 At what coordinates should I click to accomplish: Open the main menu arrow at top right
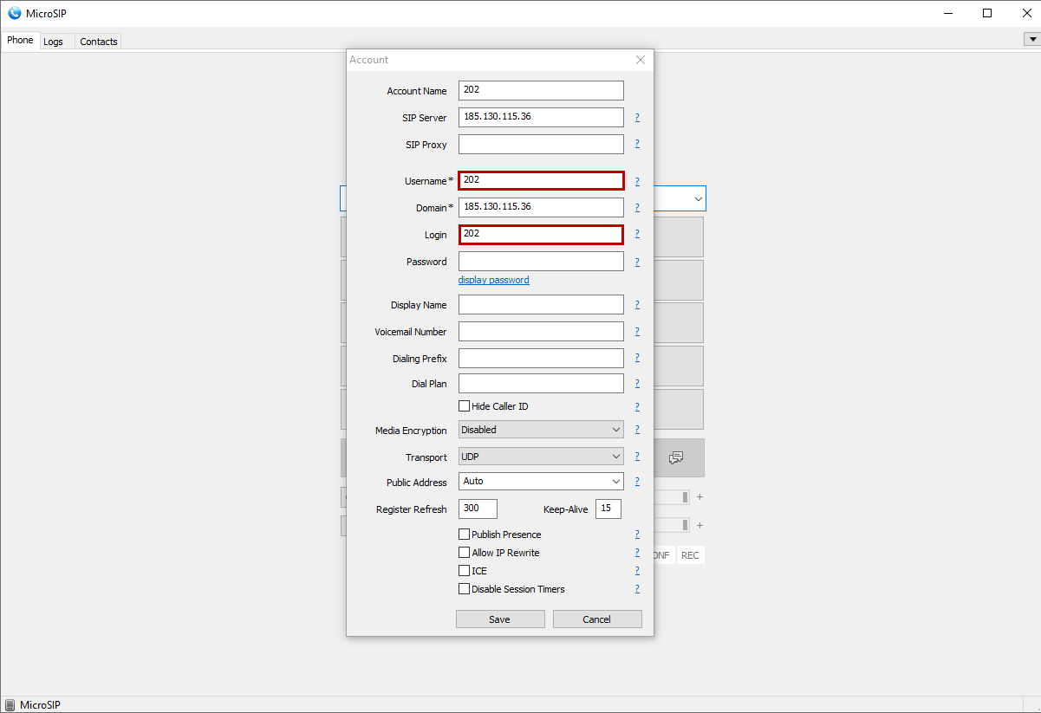[x=1031, y=39]
